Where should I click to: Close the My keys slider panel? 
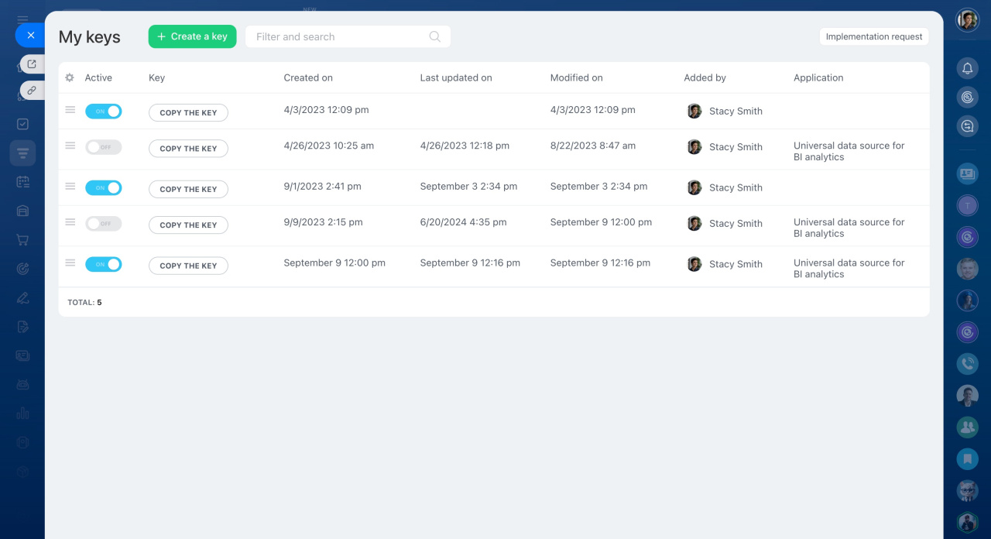[30, 35]
